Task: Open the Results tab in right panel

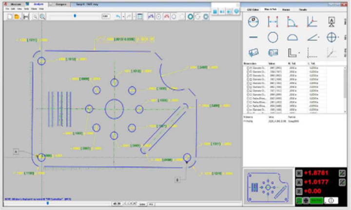Action: pos(303,10)
